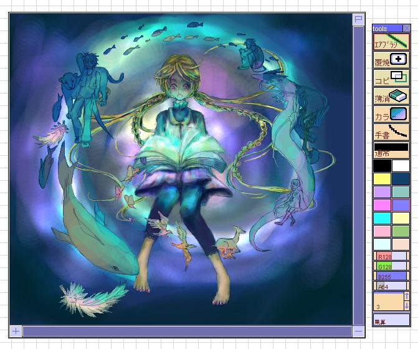The image size is (418, 349).
Task: Change the normal (通常) brush mask mode
Action: tap(391, 150)
